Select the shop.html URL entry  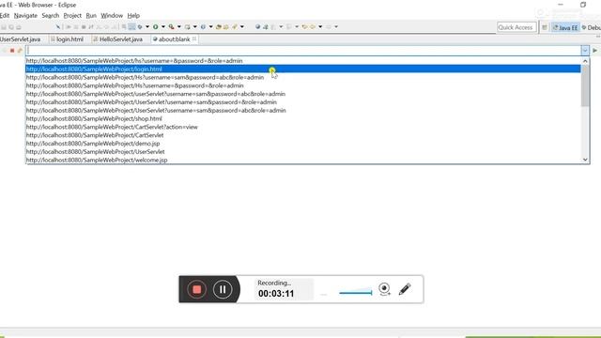click(303, 118)
